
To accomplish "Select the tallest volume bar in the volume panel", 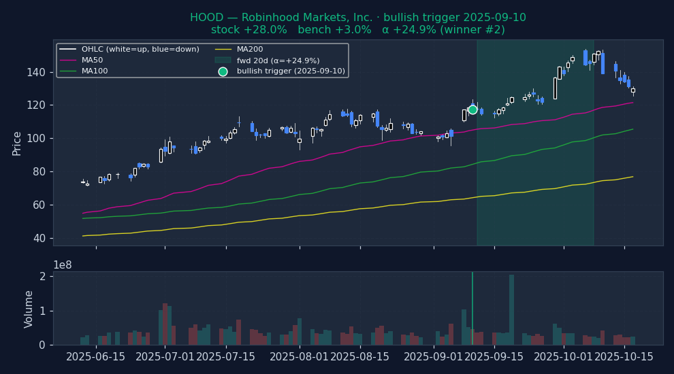I will pos(511,309).
